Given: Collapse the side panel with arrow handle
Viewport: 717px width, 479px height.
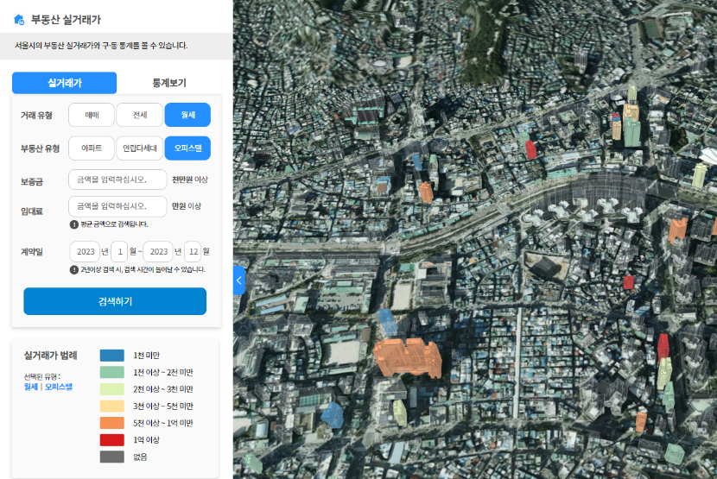Looking at the screenshot, I should tap(239, 280).
